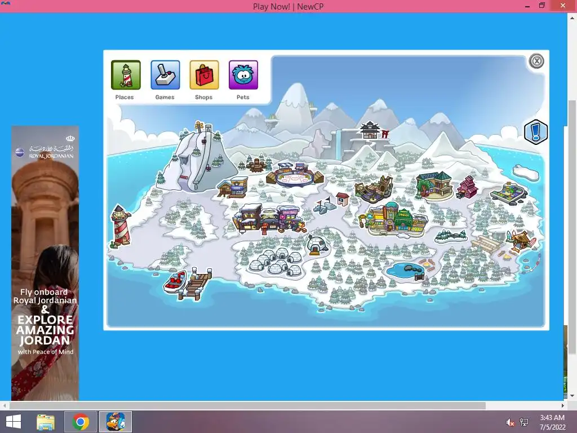Open the Pets puffle category
The width and height of the screenshot is (577, 433).
(243, 75)
